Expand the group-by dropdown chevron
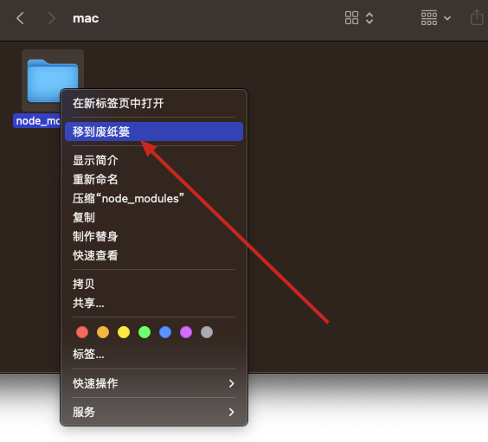488x442 pixels. click(x=447, y=18)
